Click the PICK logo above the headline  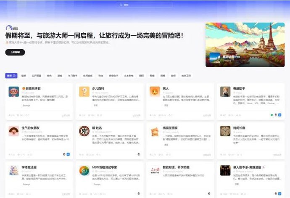tap(12, 28)
